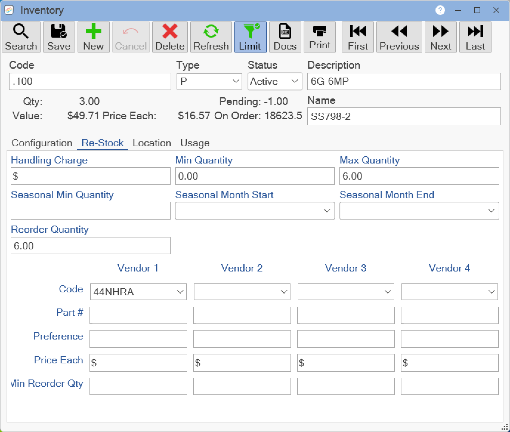Viewport: 510px width, 432px height.
Task: Go to the Next record
Action: (x=441, y=37)
